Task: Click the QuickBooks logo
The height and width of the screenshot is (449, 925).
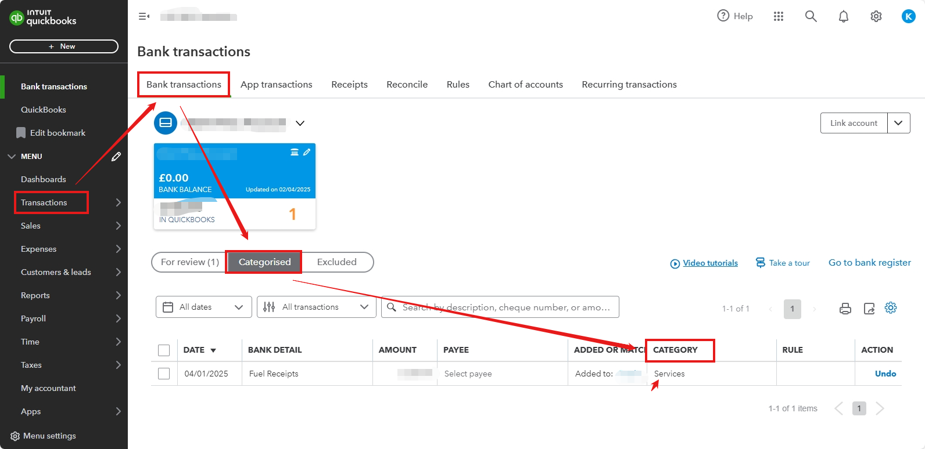Action: 43,17
